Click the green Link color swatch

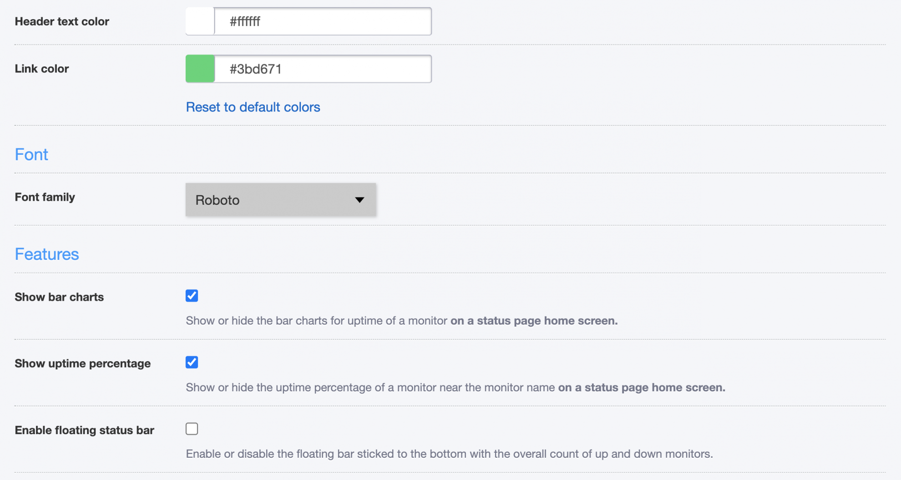199,68
